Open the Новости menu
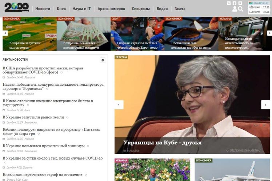Image resolution: width=272 pixels, height=181 pixels. tap(43, 8)
